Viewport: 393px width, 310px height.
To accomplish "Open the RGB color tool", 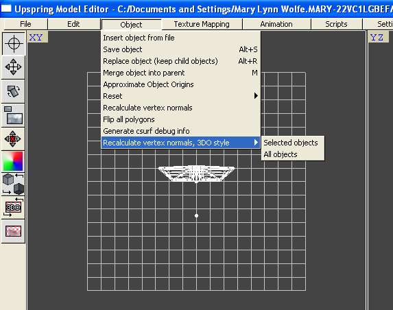I will (x=13, y=161).
